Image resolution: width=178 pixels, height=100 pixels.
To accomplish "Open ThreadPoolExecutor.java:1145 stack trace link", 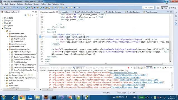I will pyautogui.click(x=128, y=87).
